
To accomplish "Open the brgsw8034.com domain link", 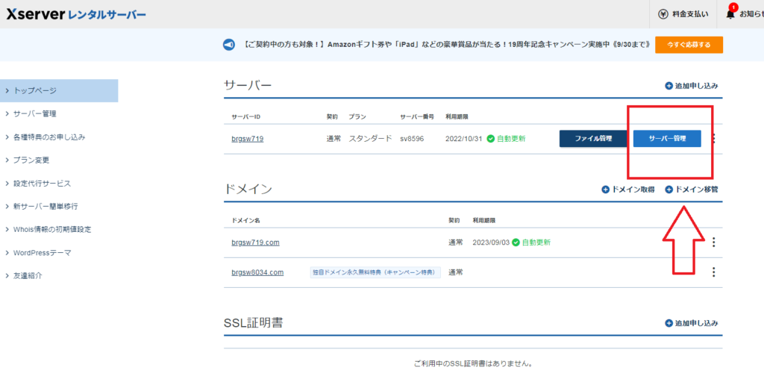I will pos(257,272).
